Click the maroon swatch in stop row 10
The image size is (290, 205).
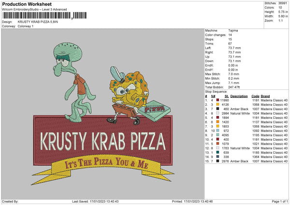point(217,139)
